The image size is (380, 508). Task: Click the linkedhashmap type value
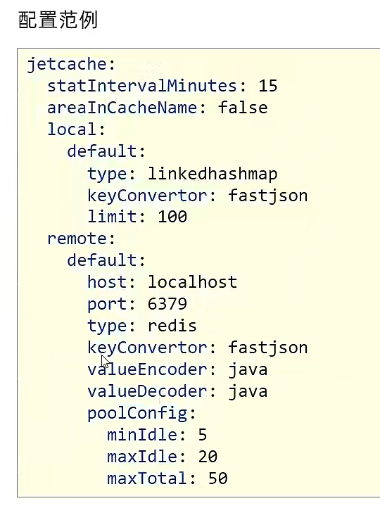pos(213,174)
